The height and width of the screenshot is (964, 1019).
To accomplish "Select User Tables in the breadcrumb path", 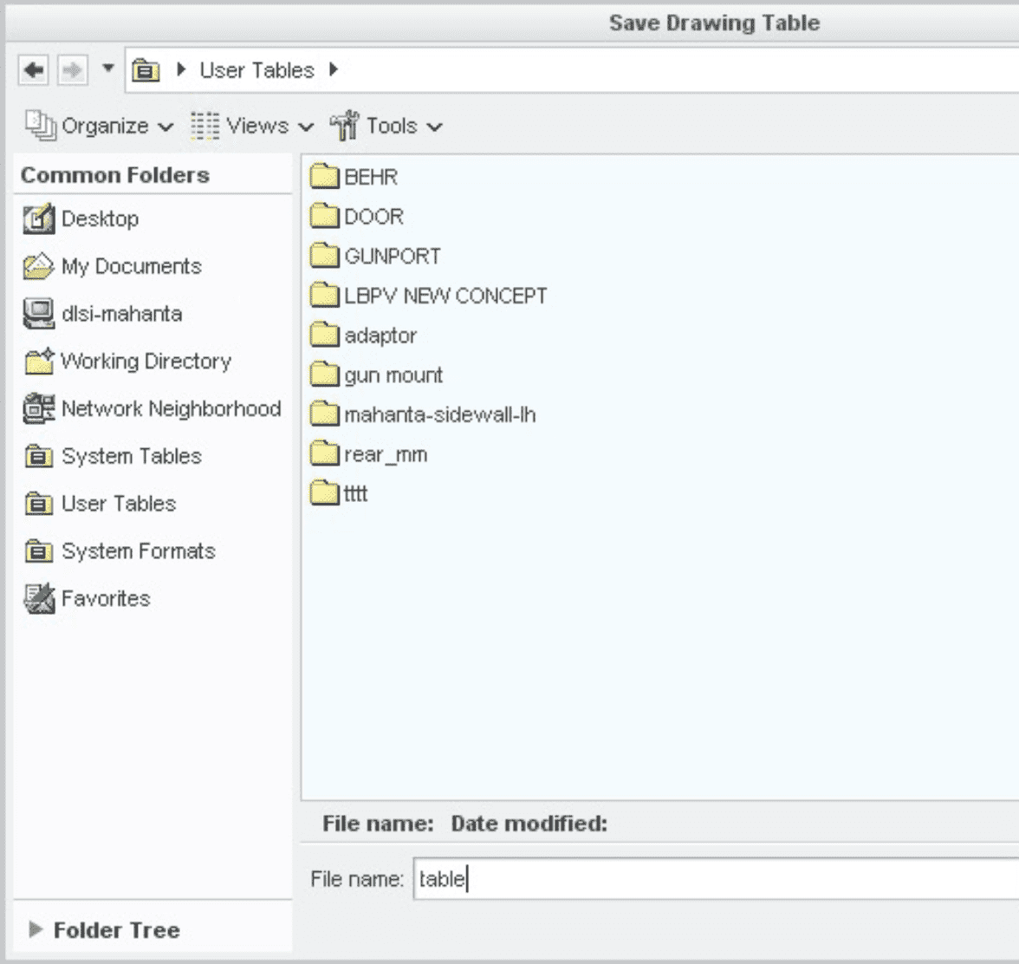I will click(x=256, y=70).
